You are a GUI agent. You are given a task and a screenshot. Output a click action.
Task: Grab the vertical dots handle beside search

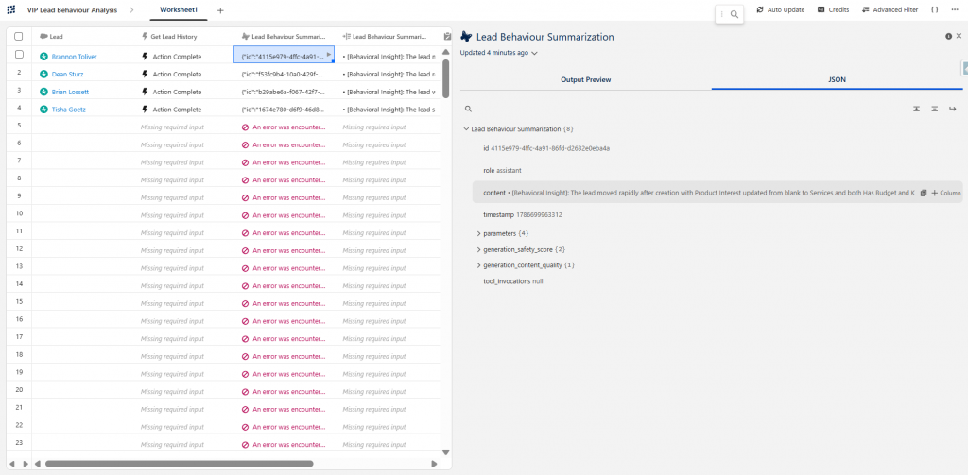(x=721, y=14)
